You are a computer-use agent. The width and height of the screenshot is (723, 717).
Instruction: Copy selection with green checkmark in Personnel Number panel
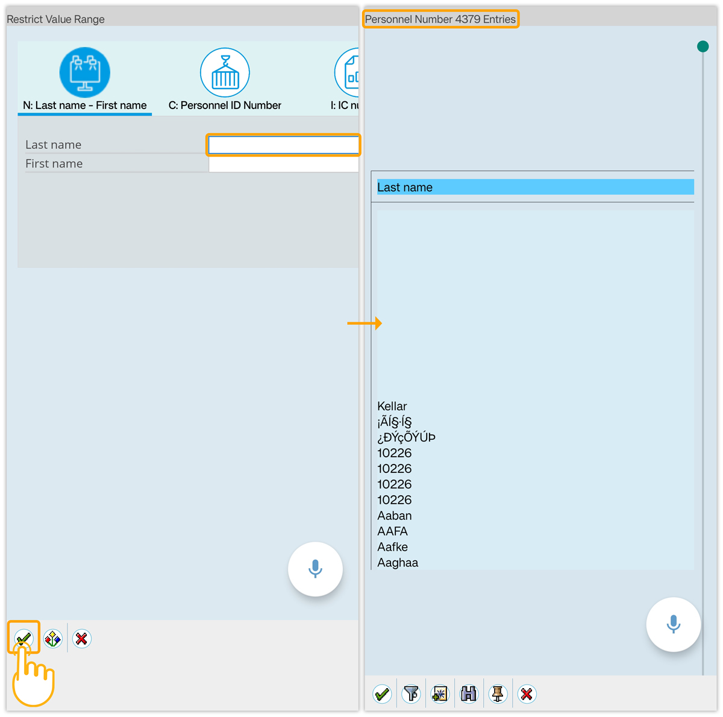(x=382, y=694)
